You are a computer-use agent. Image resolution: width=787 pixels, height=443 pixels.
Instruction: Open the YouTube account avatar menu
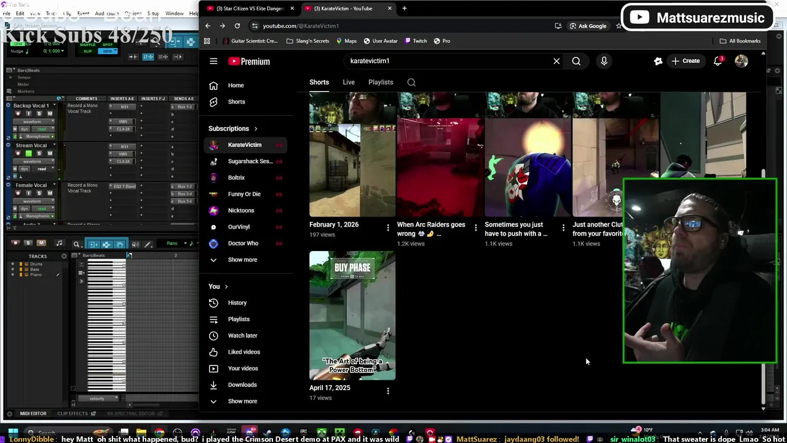coord(741,61)
